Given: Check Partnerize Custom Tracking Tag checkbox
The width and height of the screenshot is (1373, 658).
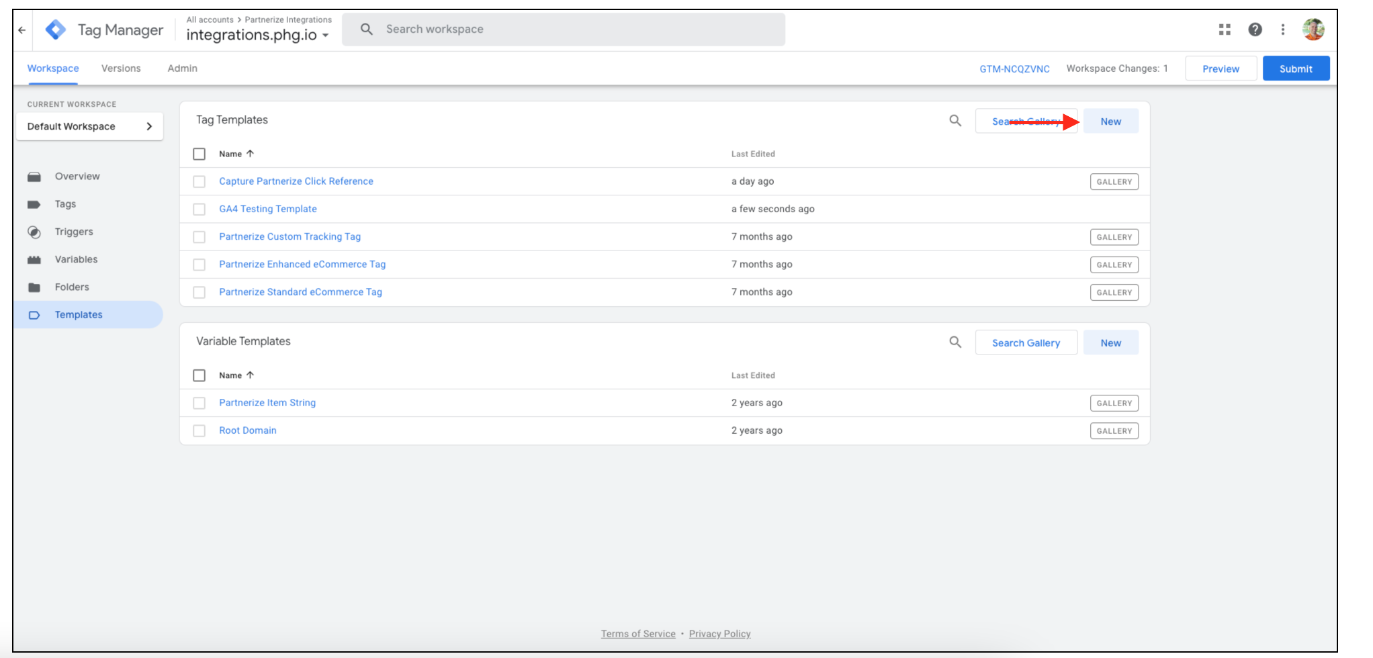Looking at the screenshot, I should [200, 237].
